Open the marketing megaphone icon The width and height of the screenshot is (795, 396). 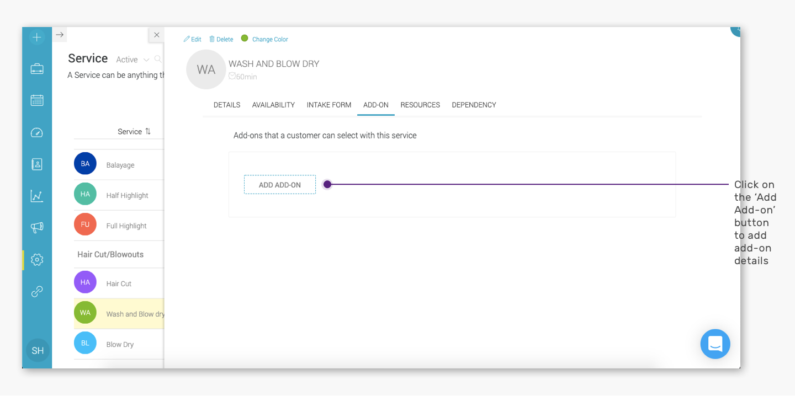(x=37, y=227)
